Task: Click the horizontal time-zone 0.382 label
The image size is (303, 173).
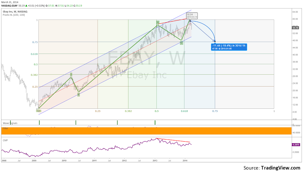Action: 128,111
